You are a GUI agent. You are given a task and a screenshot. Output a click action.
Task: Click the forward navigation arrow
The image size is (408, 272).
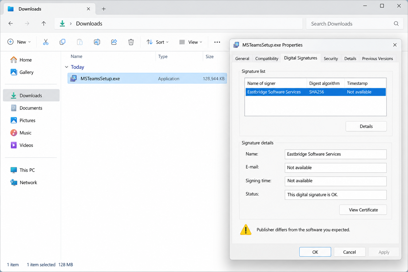[27, 24]
